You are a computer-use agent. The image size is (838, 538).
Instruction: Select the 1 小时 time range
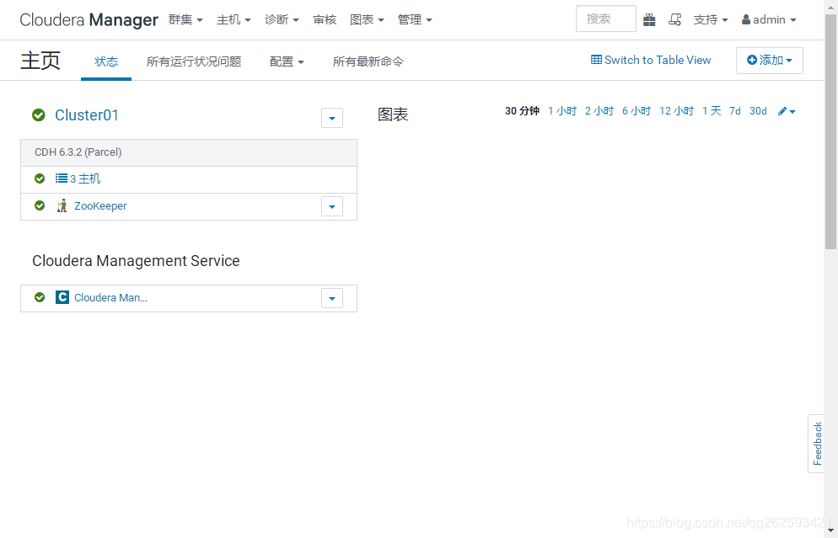(562, 111)
